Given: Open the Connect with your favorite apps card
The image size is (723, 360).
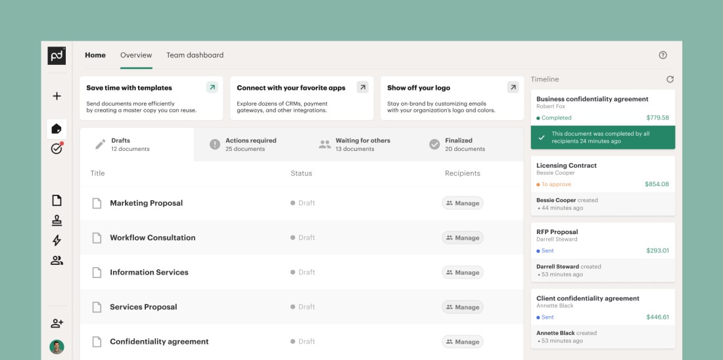Looking at the screenshot, I should click(x=302, y=98).
